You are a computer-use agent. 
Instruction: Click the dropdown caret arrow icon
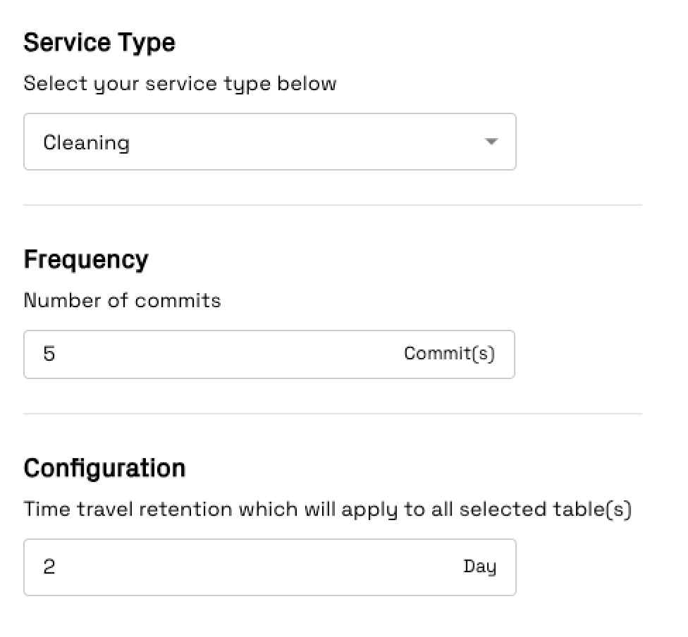[x=491, y=141]
